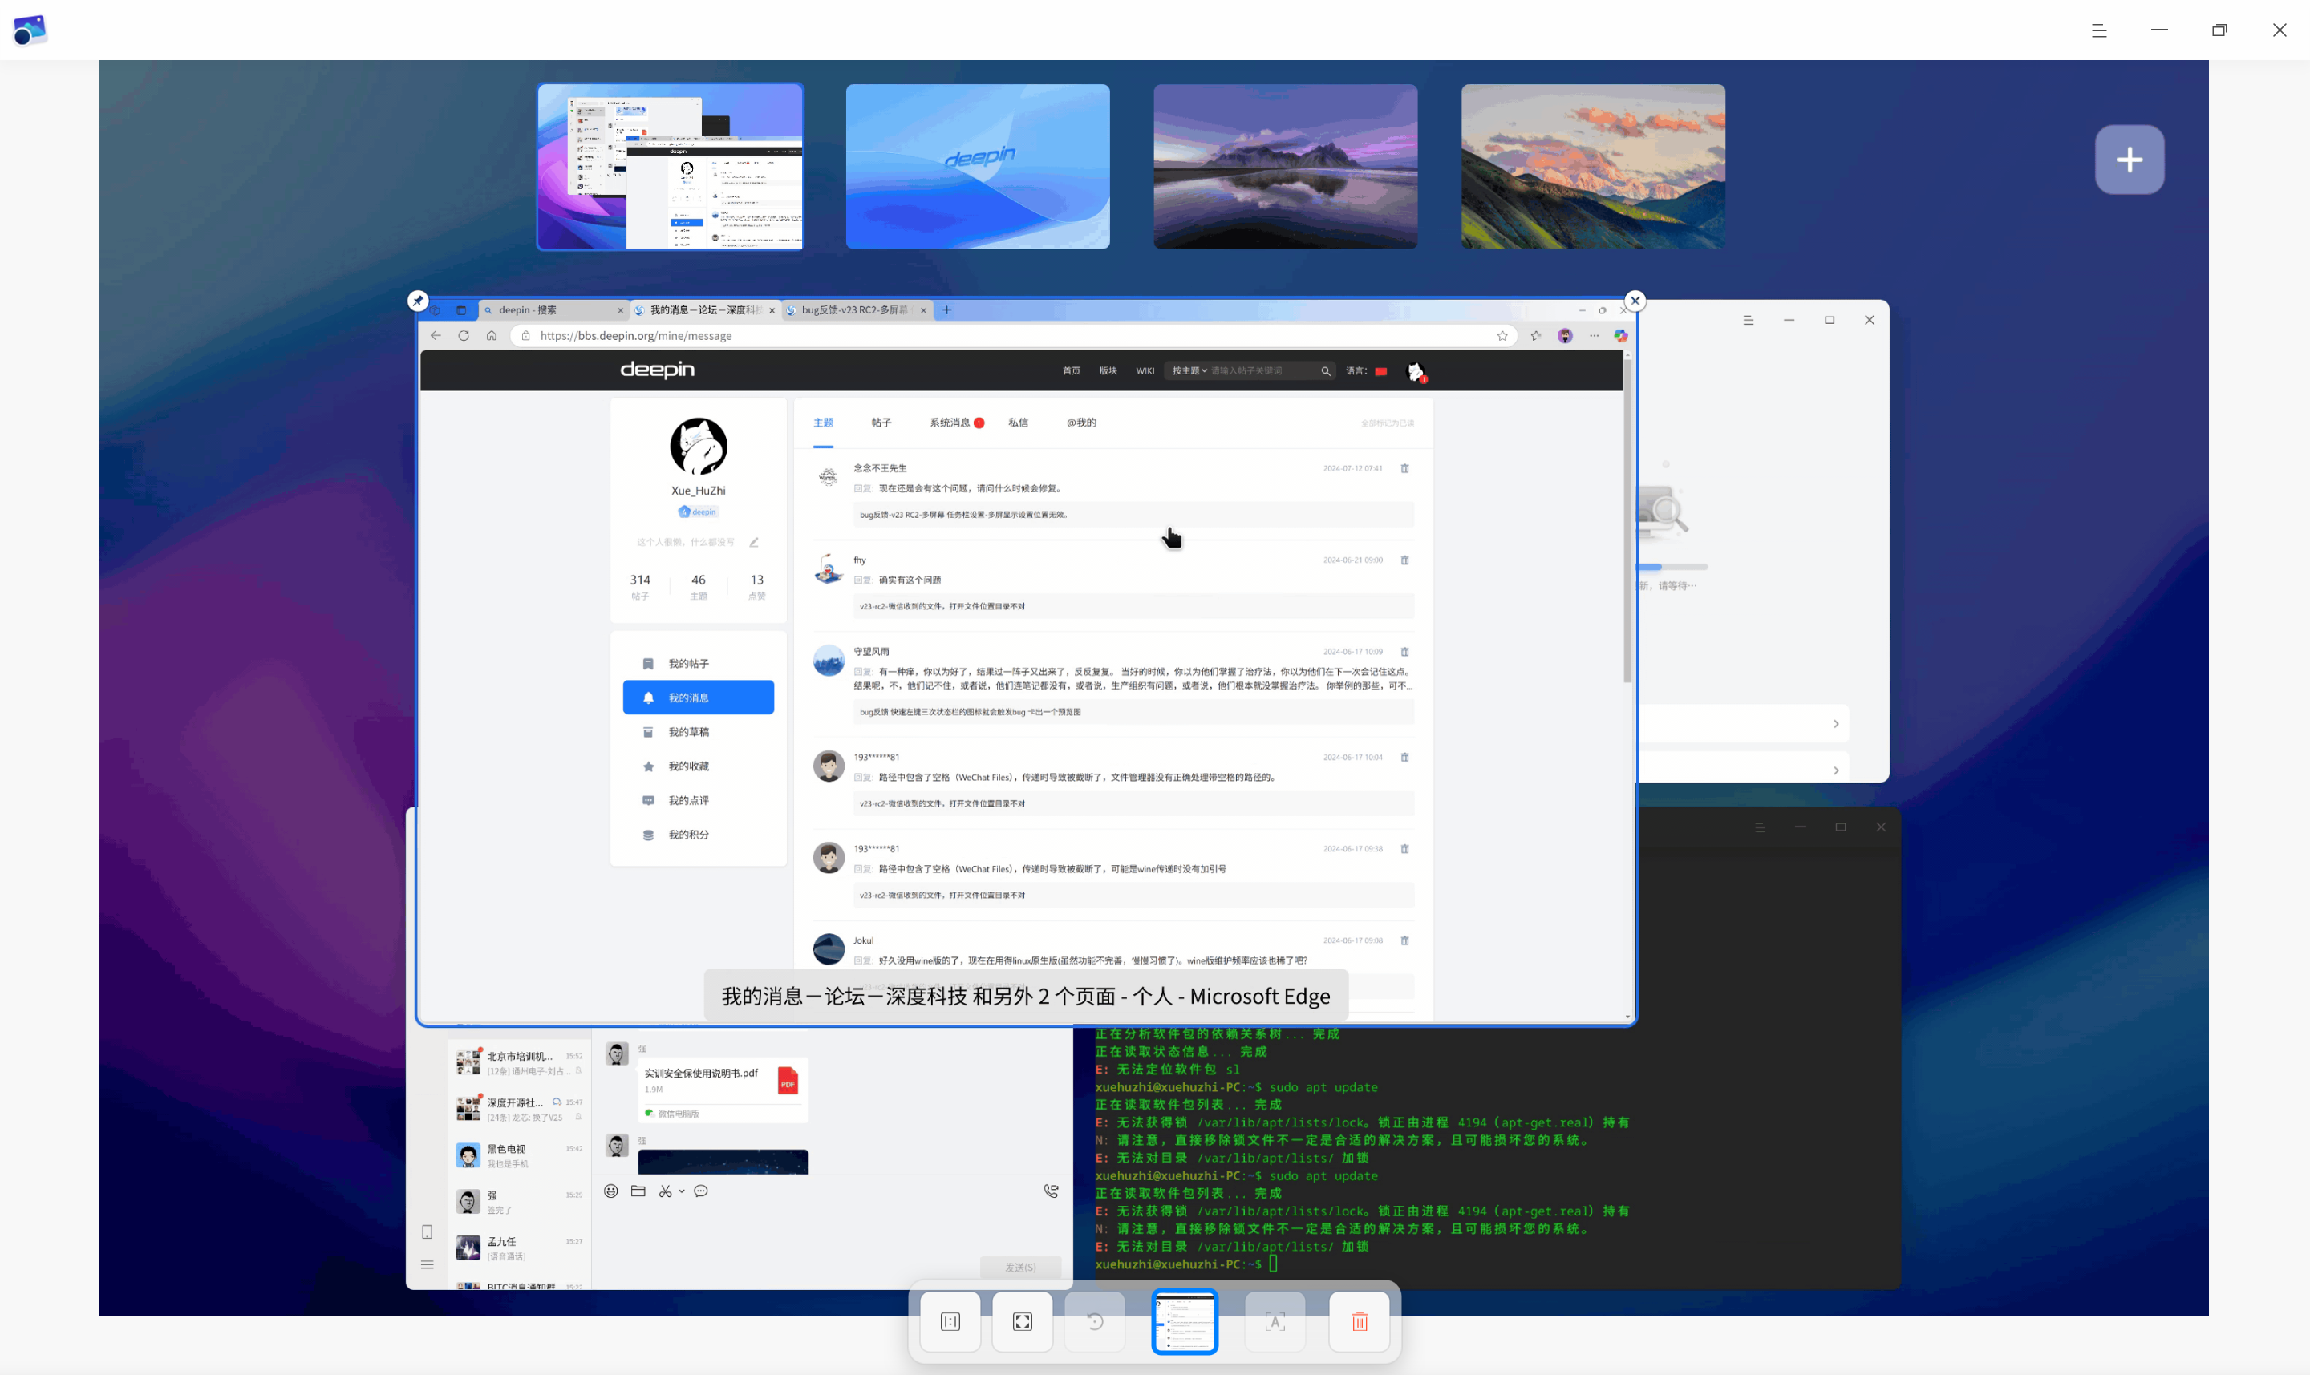
Task: Click the scissors screenshot icon in chat toolbar
Action: click(x=666, y=1191)
